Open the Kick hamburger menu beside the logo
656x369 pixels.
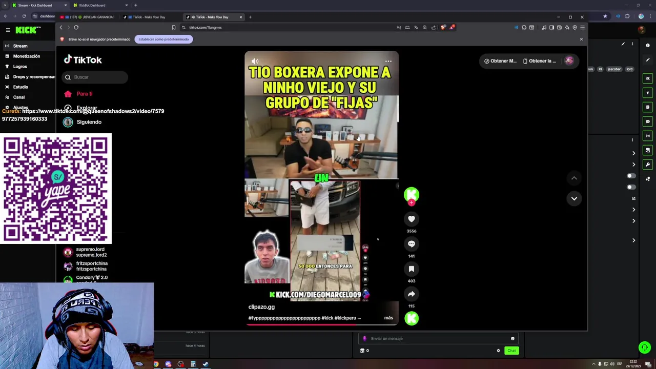(8, 30)
